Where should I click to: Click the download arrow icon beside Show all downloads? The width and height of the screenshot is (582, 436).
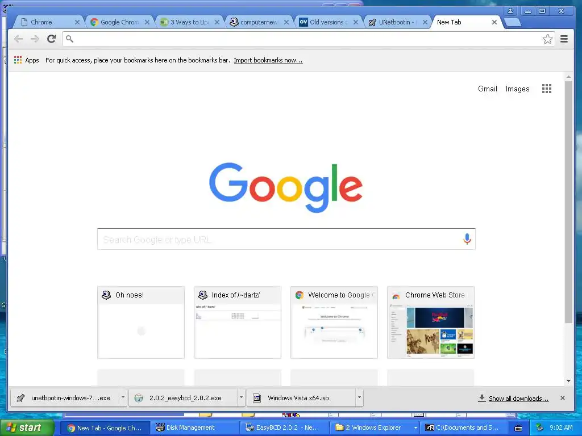[481, 398]
